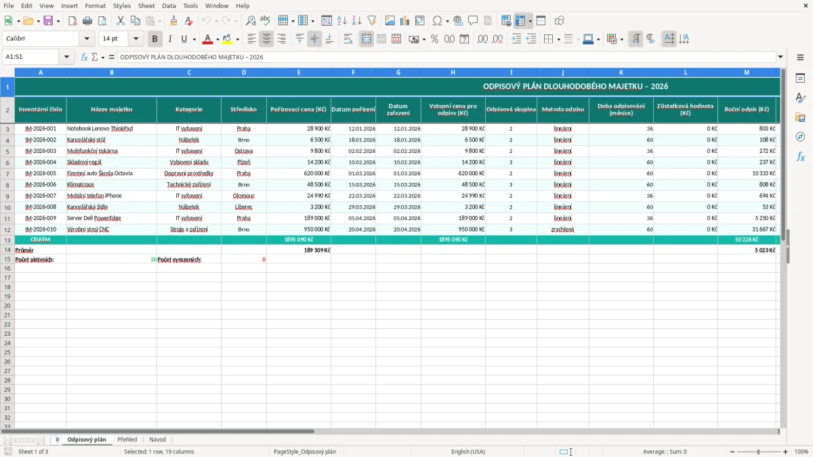
Task: Click the highlighting color swatch button
Action: tap(227, 39)
